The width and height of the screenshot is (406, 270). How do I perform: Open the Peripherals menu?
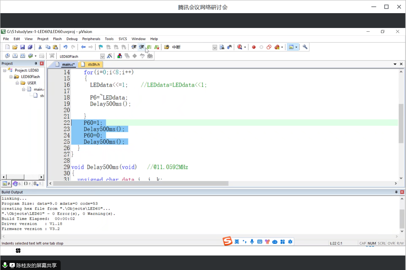91,39
